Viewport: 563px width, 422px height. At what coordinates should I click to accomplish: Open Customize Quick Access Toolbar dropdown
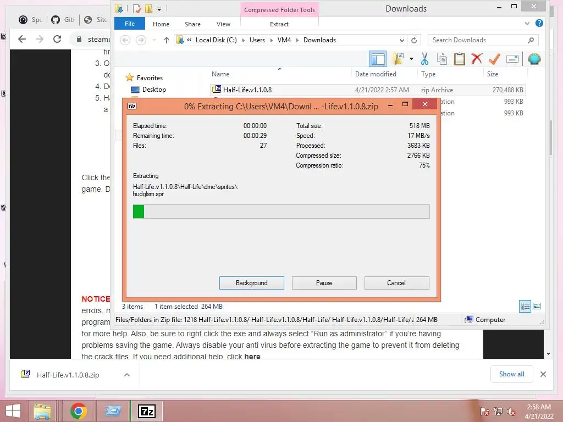(159, 9)
